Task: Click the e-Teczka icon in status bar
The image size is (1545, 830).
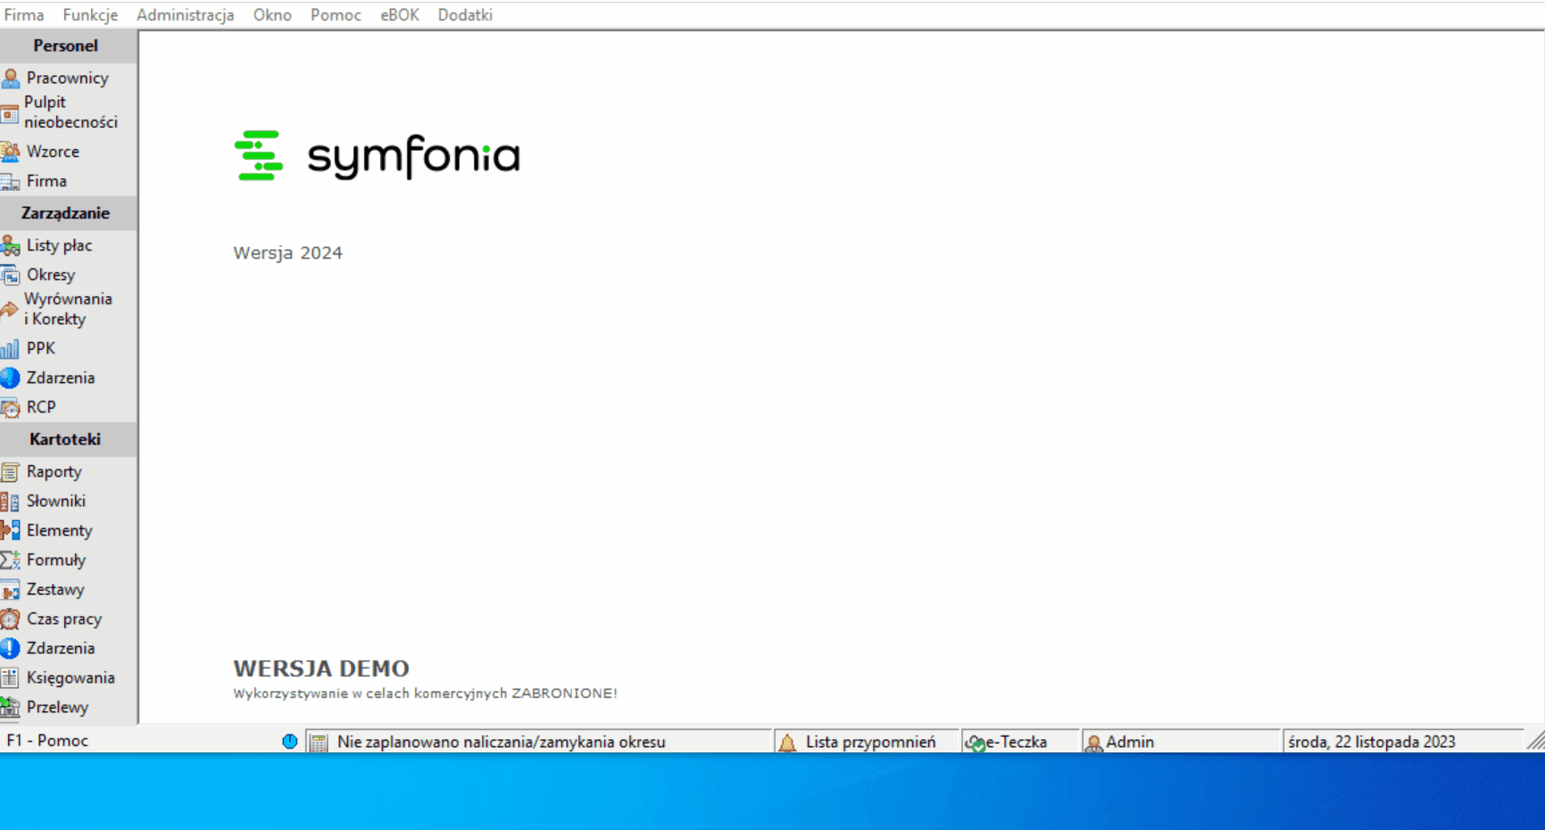Action: (976, 743)
